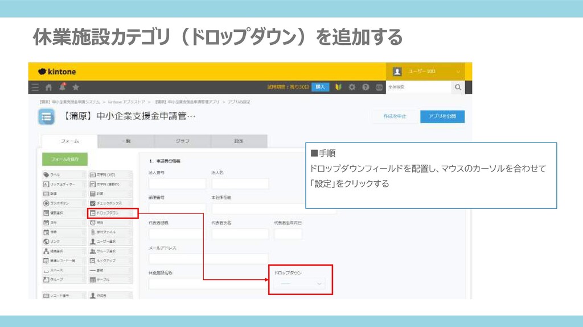Screen dimensions: 583x327
Task: Click the メールアドレス input field
Action: click(208, 258)
